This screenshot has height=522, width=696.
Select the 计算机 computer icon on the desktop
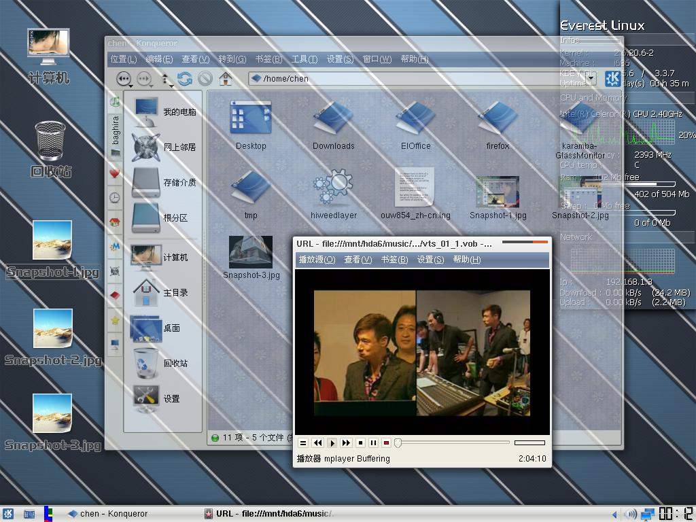pos(48,56)
